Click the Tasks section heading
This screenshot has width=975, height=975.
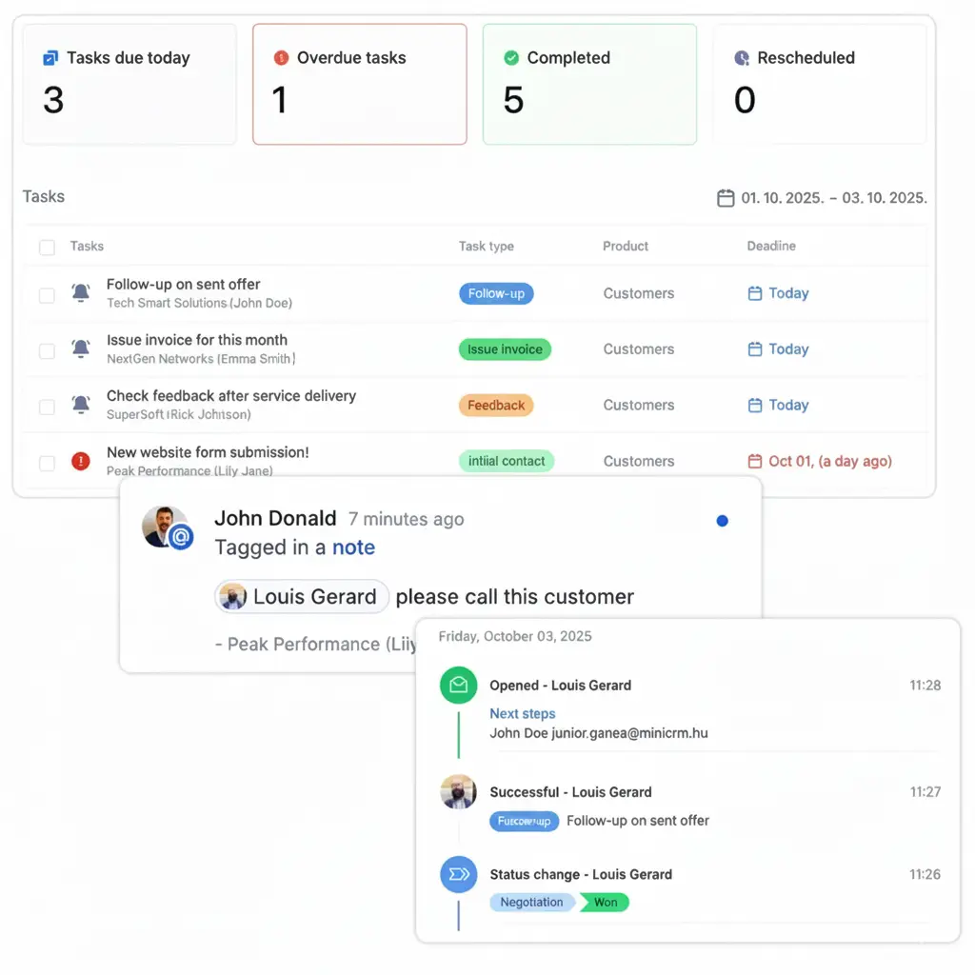tap(43, 196)
